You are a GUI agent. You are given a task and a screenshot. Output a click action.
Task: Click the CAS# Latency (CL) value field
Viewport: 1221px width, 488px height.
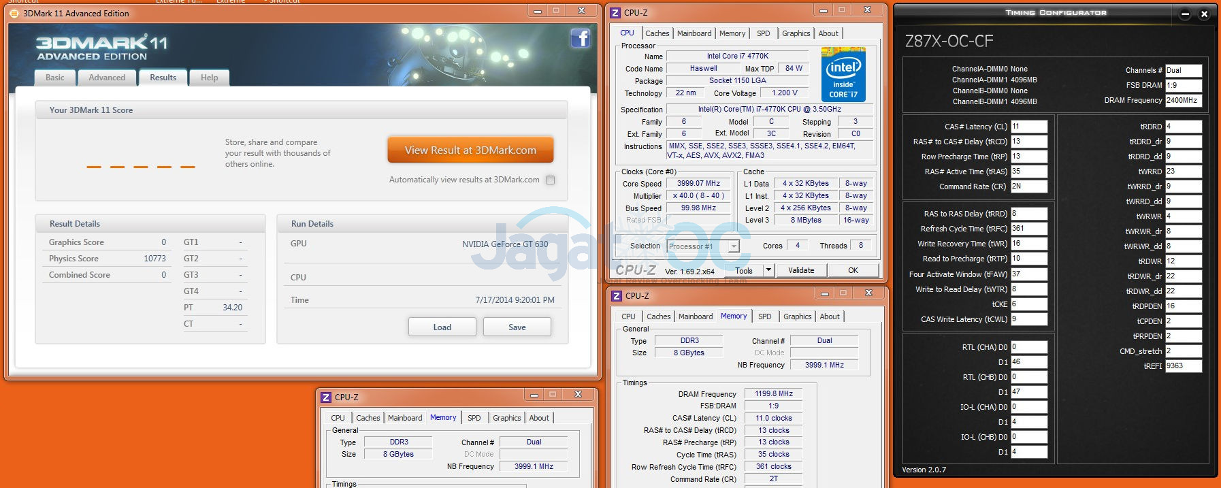[x=1028, y=127]
